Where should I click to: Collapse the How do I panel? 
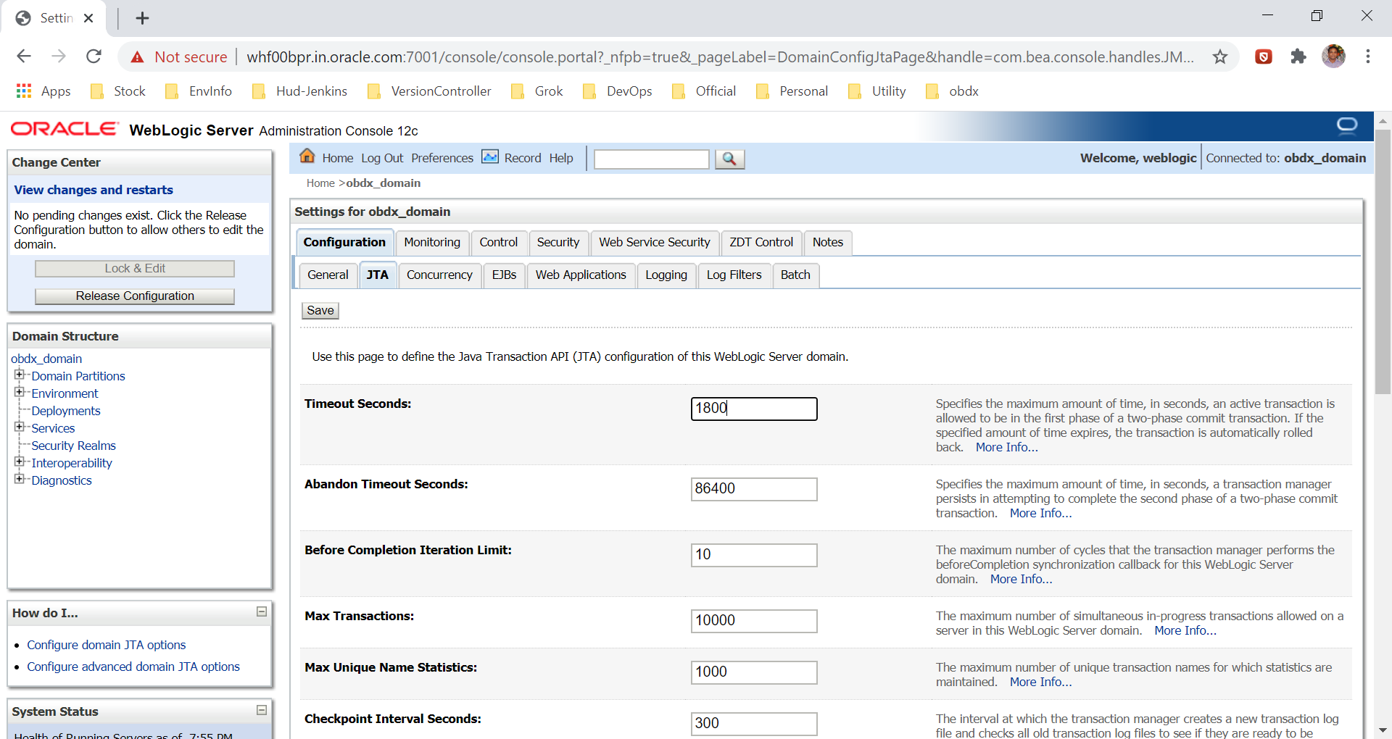pos(262,612)
